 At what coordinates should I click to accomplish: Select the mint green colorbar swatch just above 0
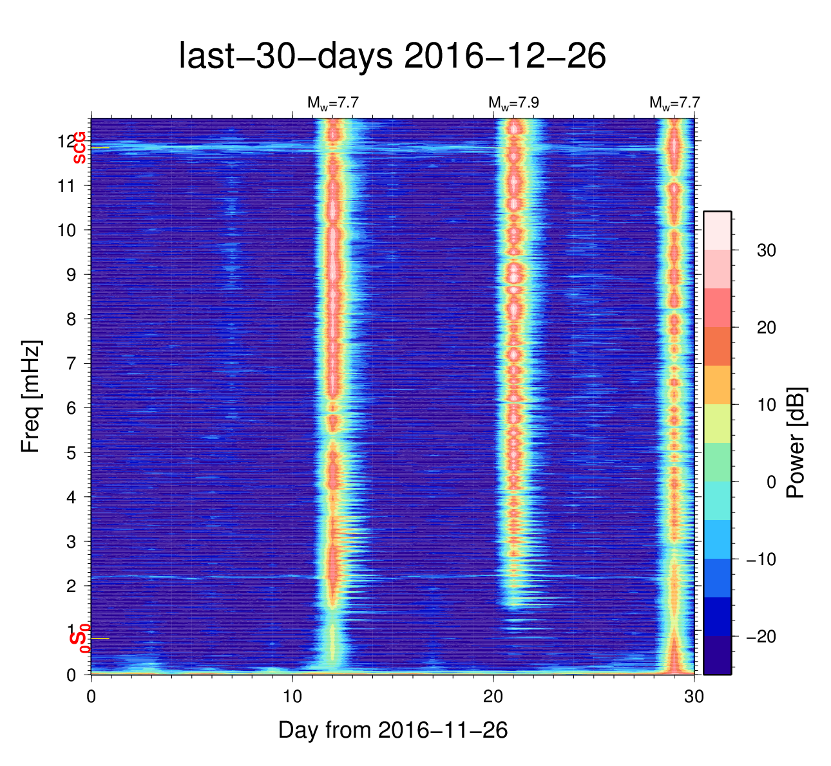tap(717, 462)
